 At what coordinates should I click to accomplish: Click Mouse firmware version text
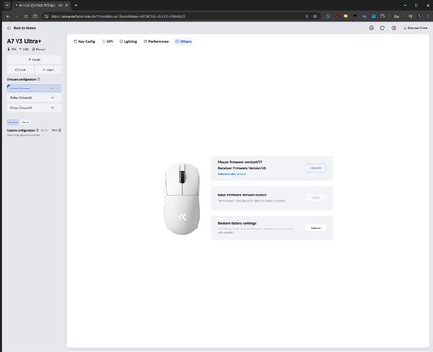239,162
